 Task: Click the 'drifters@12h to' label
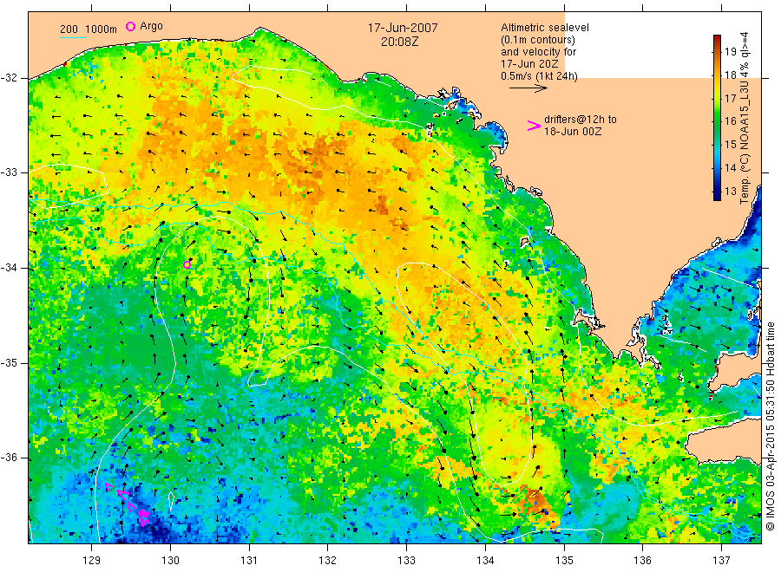[x=581, y=120]
